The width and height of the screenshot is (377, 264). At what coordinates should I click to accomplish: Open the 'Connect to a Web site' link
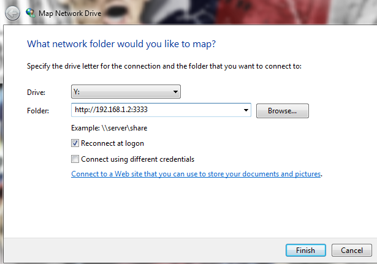click(x=196, y=174)
